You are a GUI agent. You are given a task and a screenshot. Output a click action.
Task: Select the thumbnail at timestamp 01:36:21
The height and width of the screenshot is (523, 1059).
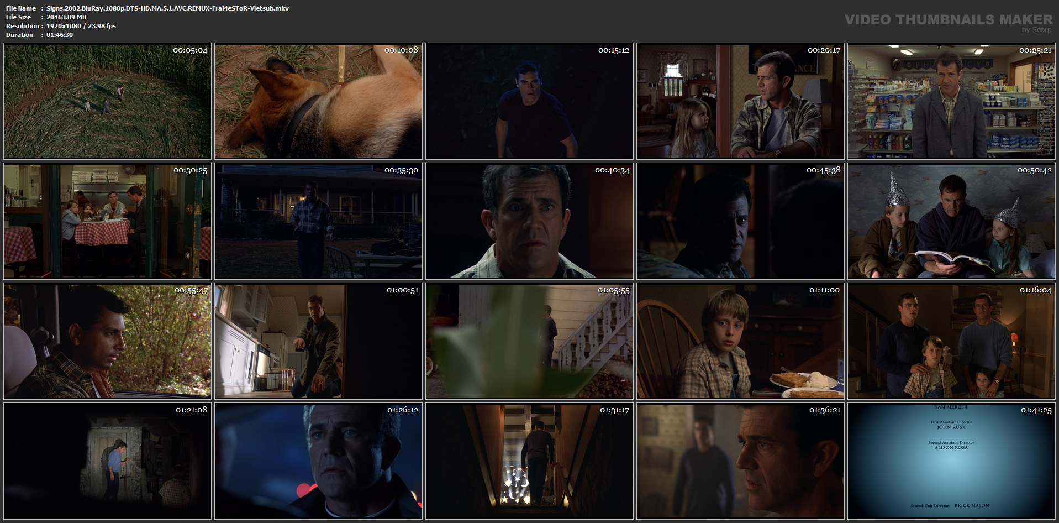pos(740,461)
